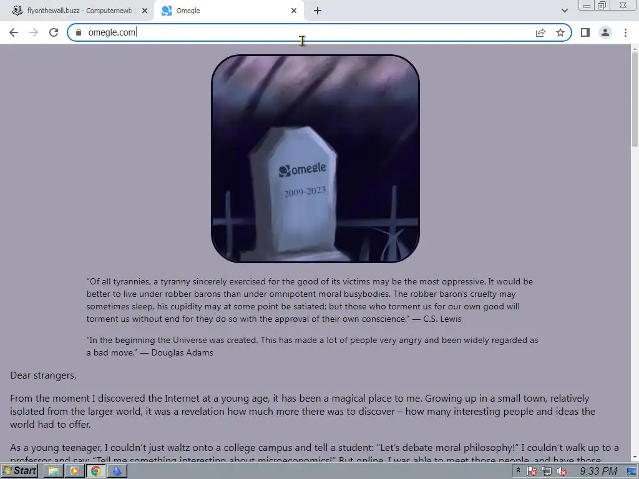Open the blue taskbar app icon
The height and width of the screenshot is (479, 639).
[x=117, y=471]
